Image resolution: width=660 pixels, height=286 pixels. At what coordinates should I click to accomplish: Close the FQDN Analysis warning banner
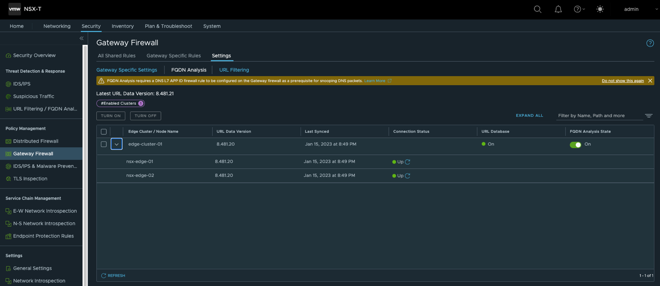point(650,81)
